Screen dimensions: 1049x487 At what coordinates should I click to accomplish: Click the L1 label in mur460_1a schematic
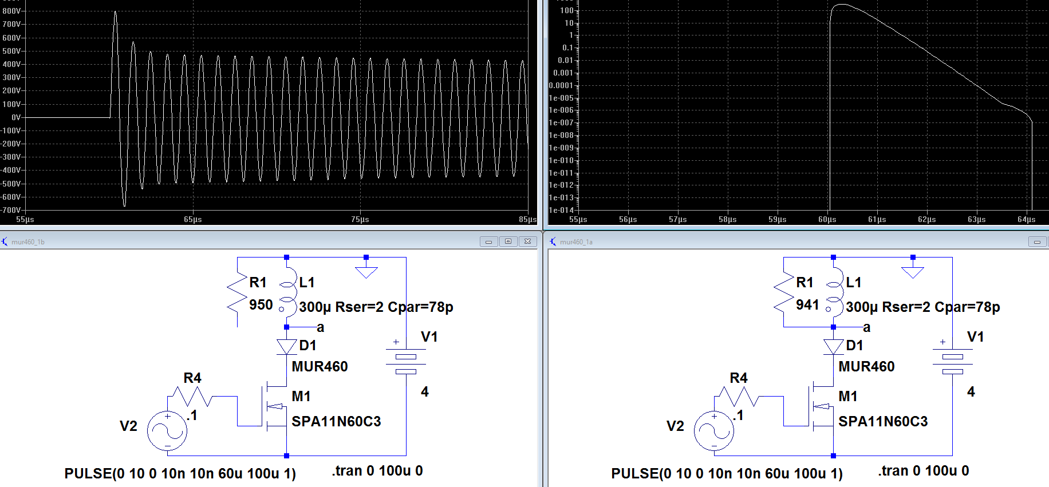[854, 282]
